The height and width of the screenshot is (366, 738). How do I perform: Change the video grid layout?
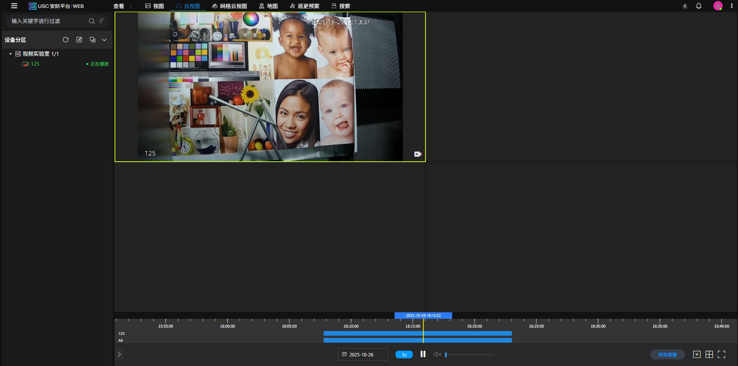[709, 354]
